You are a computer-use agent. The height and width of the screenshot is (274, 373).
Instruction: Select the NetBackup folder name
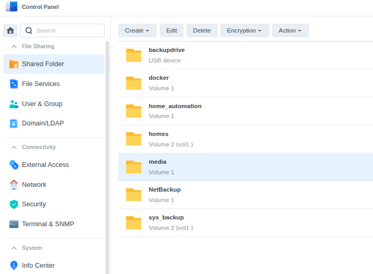pyautogui.click(x=164, y=189)
